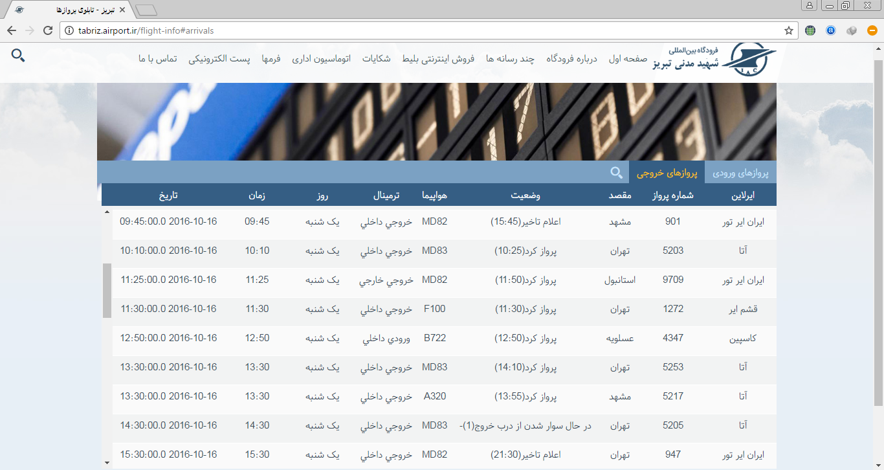This screenshot has width=884, height=470.
Task: Click the وضعیت column header
Action: [x=525, y=195]
